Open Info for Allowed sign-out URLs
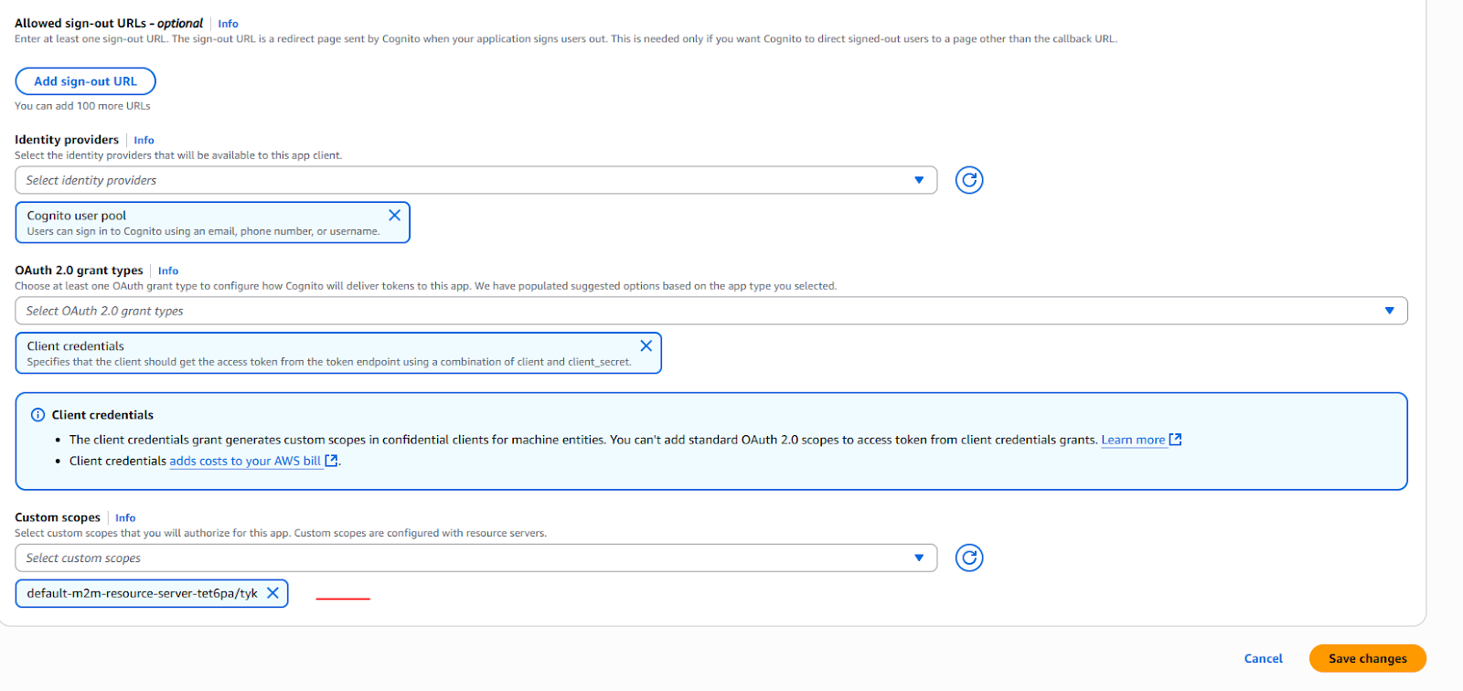The image size is (1463, 691). [228, 24]
